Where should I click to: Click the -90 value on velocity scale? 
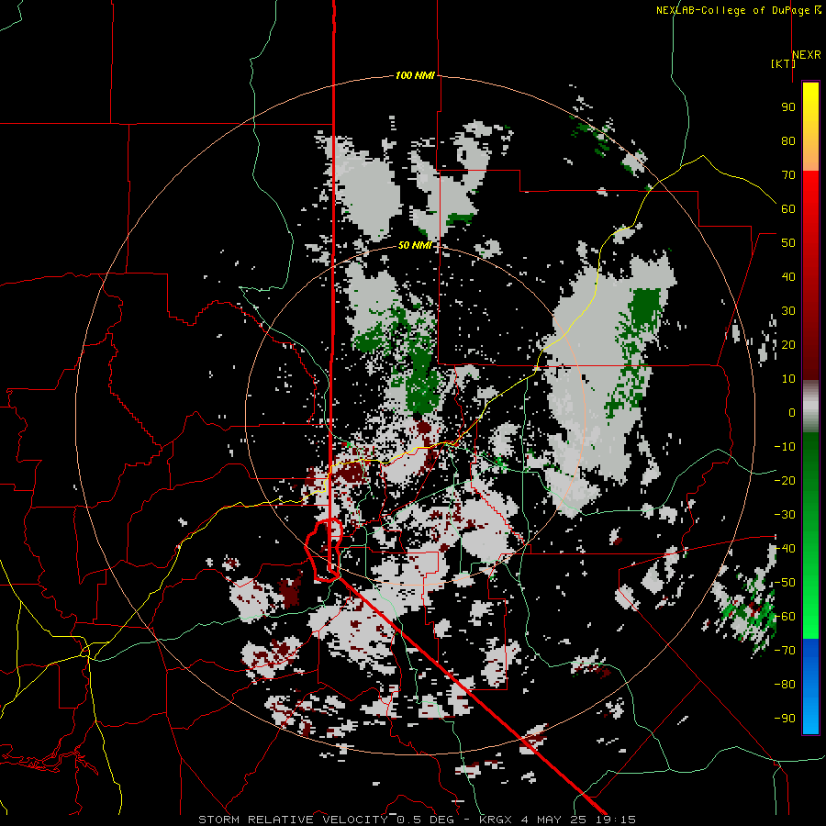(x=785, y=719)
